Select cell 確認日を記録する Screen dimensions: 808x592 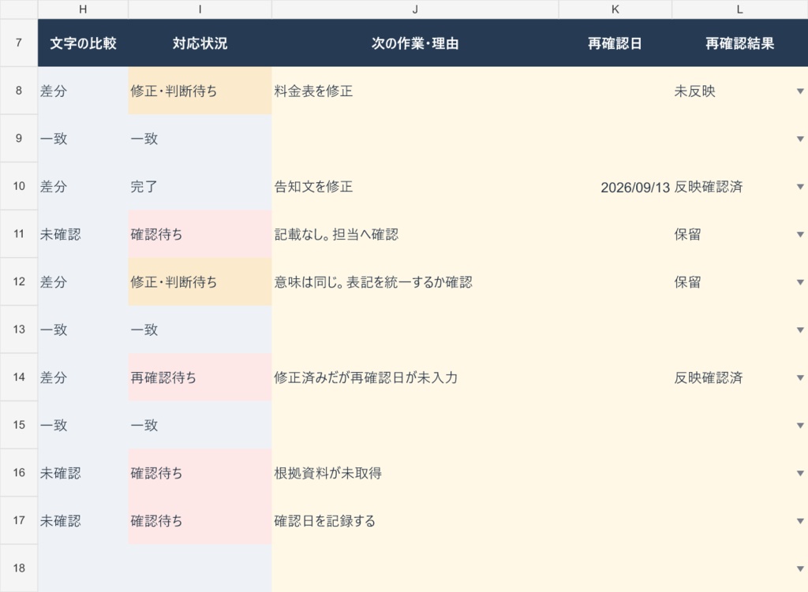pos(415,520)
